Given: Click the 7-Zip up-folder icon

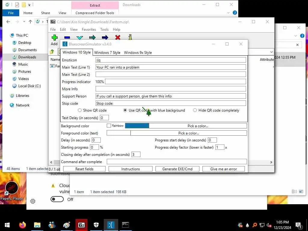Looking at the screenshot, I should point(52,52).
